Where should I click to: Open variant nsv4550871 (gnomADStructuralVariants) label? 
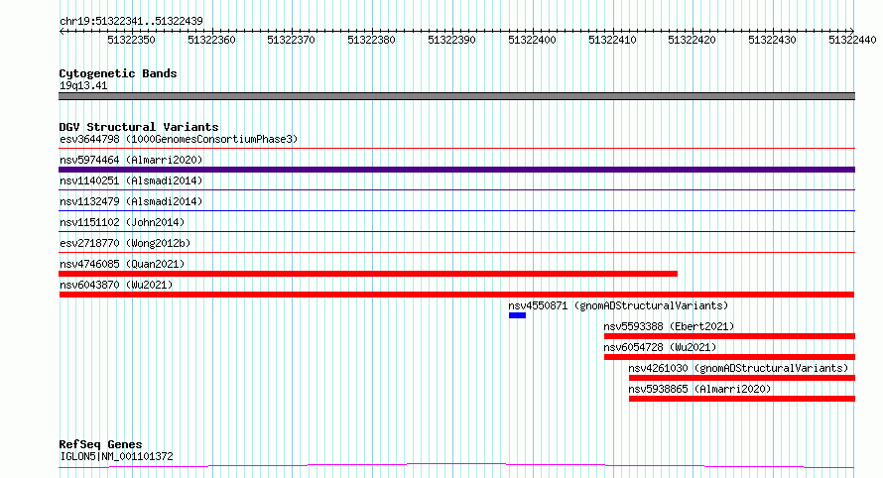(x=618, y=305)
